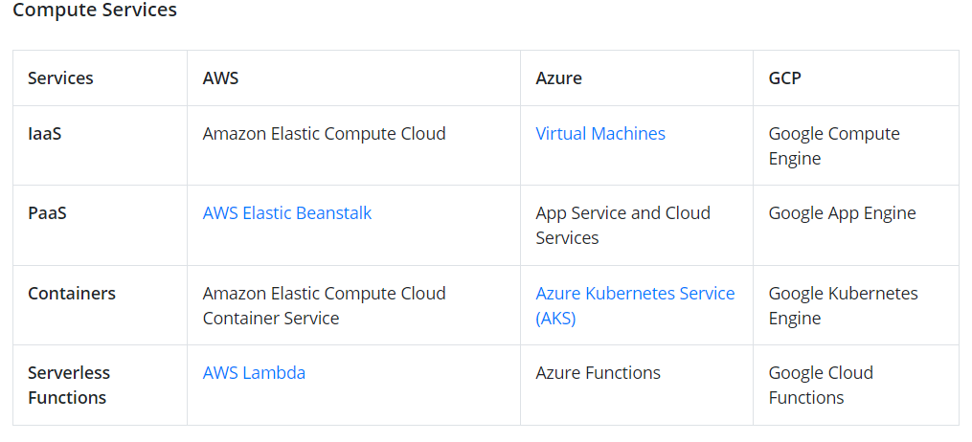Click the Google App Engine cell
This screenshot has width=972, height=442.
[x=842, y=213]
